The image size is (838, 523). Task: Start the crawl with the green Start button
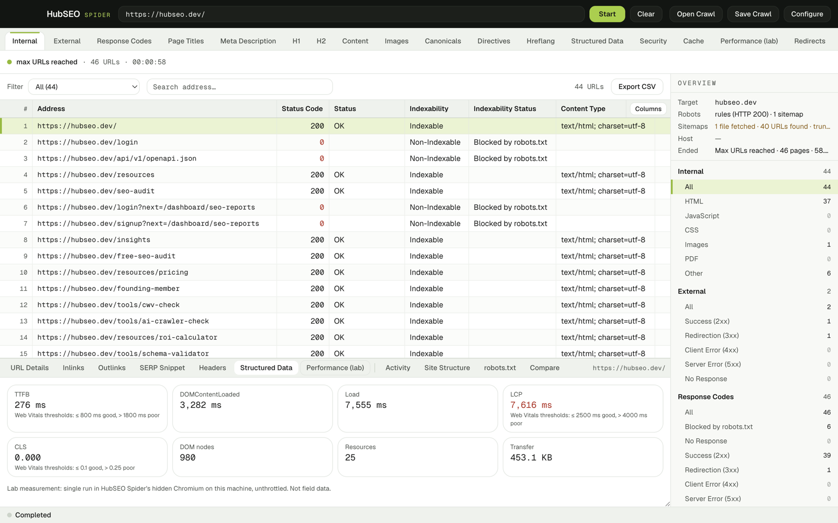(x=607, y=14)
